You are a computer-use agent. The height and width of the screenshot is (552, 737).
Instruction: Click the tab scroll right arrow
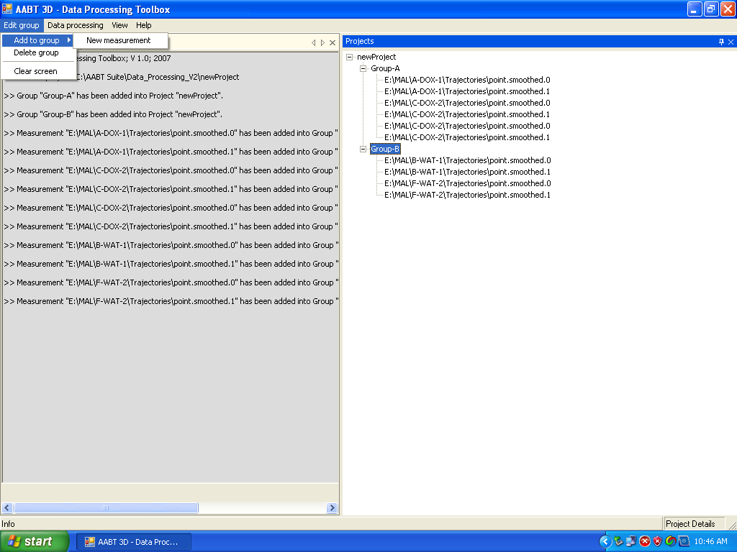[x=322, y=42]
